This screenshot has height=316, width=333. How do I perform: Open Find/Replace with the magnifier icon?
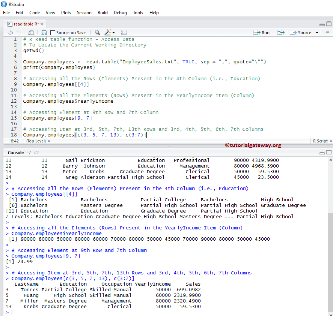97,33
